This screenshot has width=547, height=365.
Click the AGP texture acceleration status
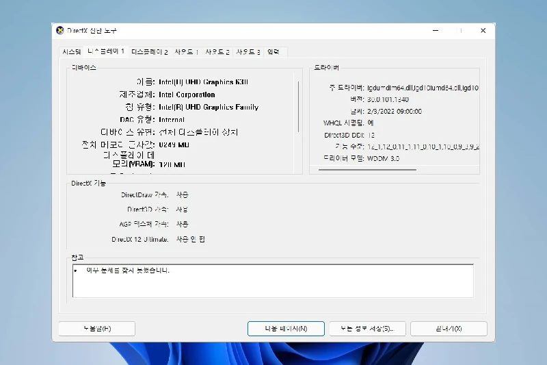182,224
